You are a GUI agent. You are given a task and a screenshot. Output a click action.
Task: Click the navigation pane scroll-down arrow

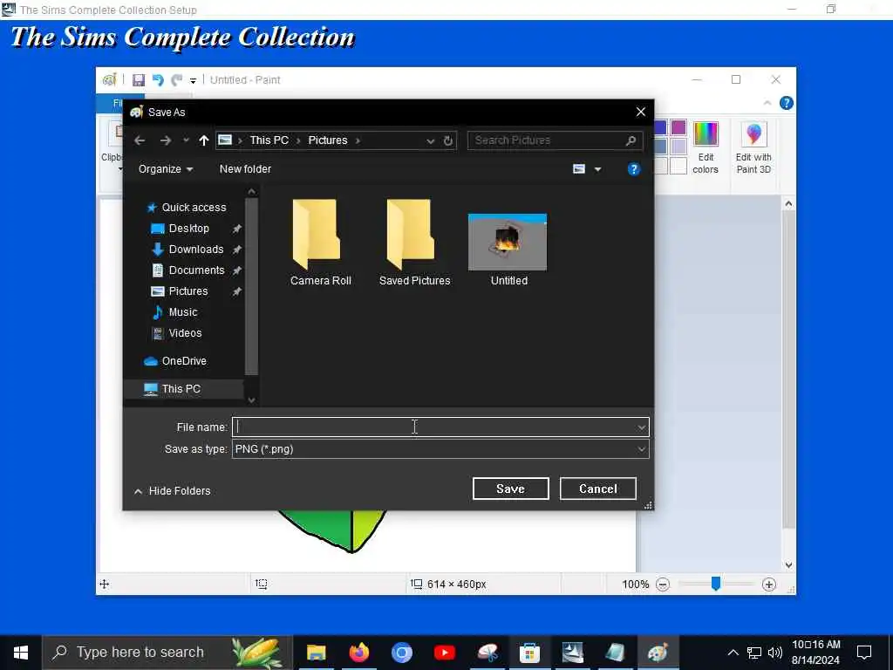click(x=251, y=400)
